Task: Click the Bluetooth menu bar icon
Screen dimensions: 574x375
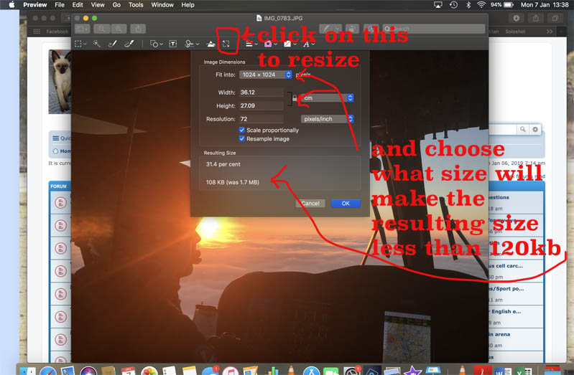Action: click(468, 5)
